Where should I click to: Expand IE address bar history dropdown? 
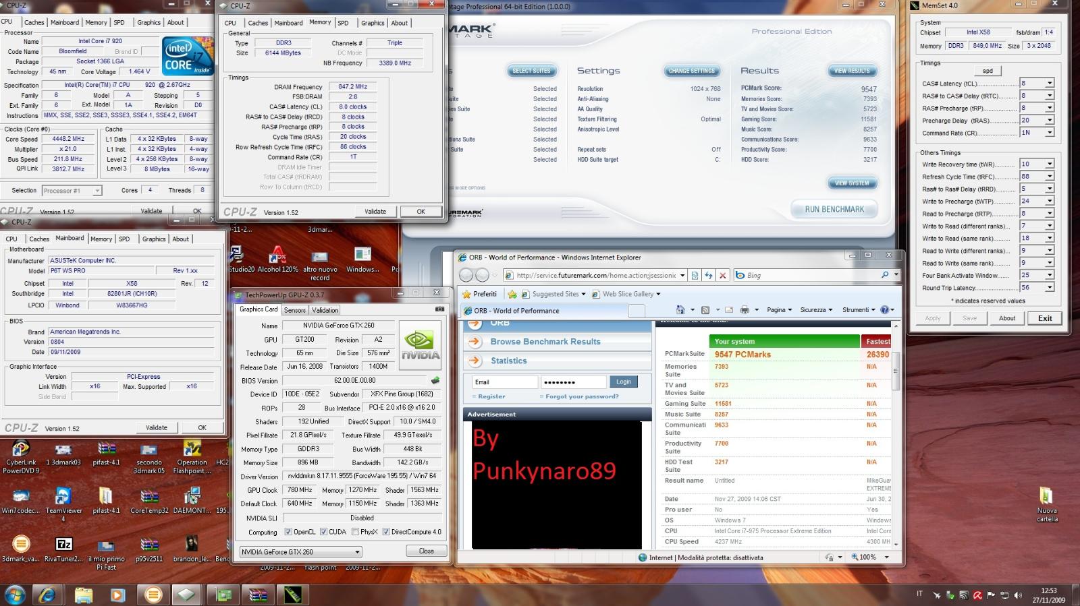[x=682, y=275]
